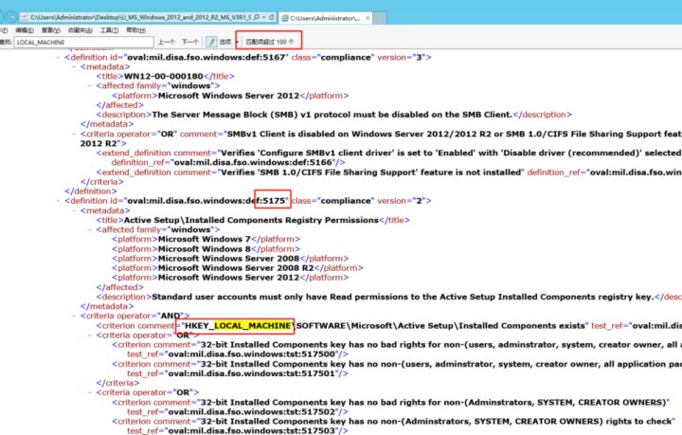Open the 收藏夹(A) menu

coord(80,30)
